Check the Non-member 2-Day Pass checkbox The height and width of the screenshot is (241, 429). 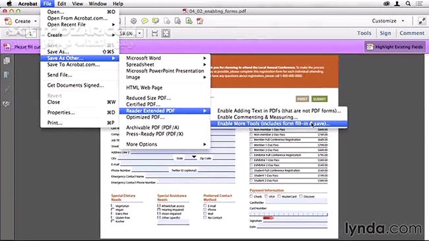251,134
